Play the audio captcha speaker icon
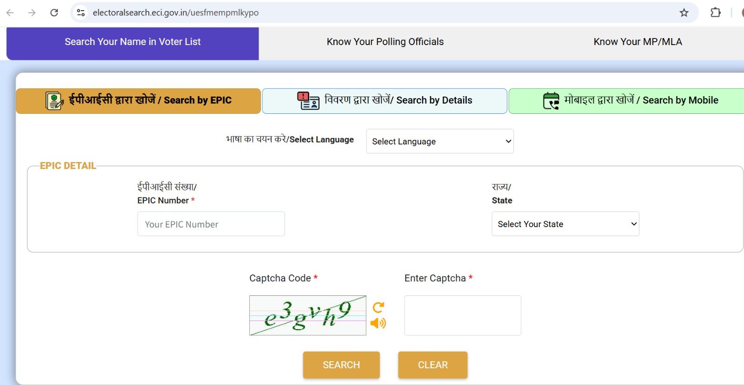 pos(378,323)
